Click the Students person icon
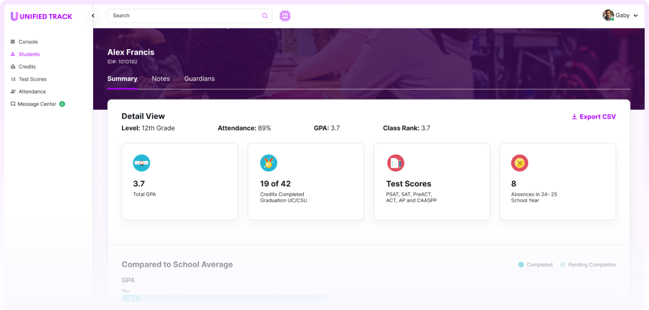This screenshot has width=649, height=310. point(13,54)
